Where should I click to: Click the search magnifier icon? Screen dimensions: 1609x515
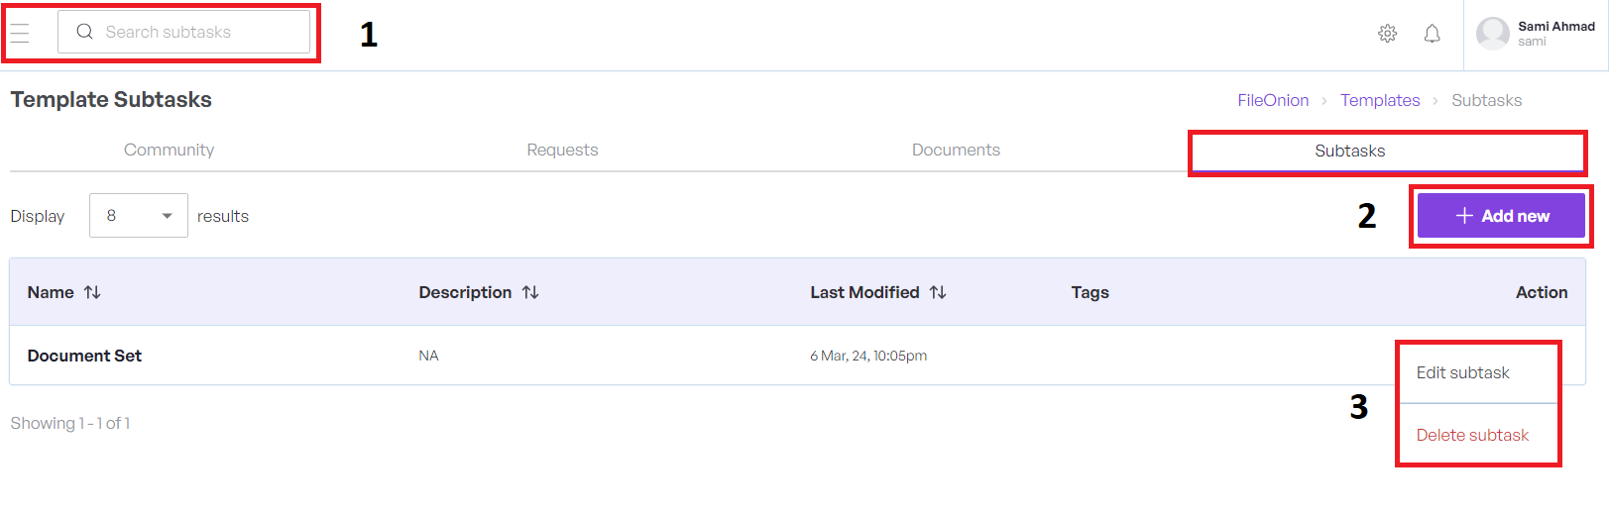coord(85,32)
